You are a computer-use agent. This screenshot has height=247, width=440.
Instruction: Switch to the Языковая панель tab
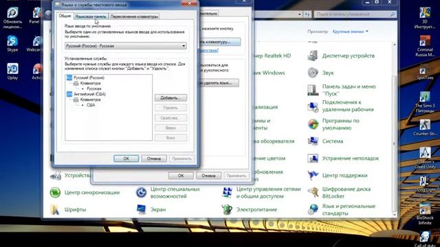(x=91, y=16)
